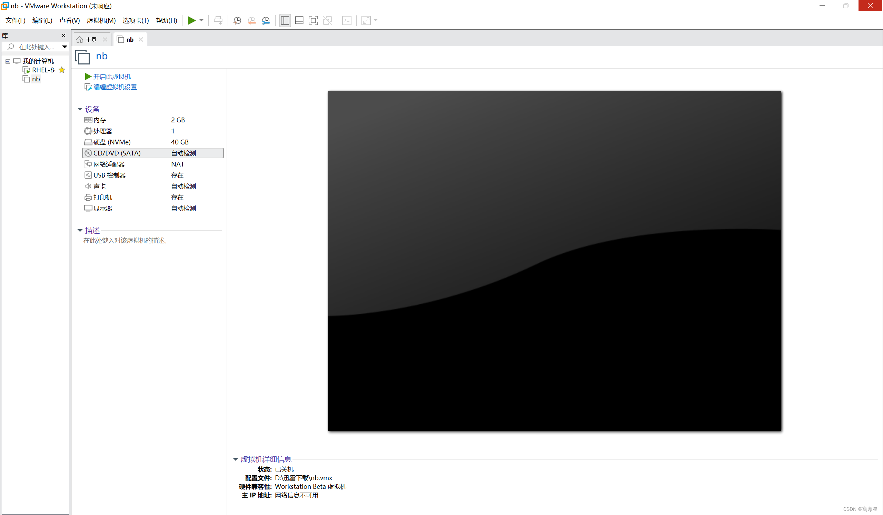
Task: Open the 文件(F) menu
Action: tap(16, 20)
